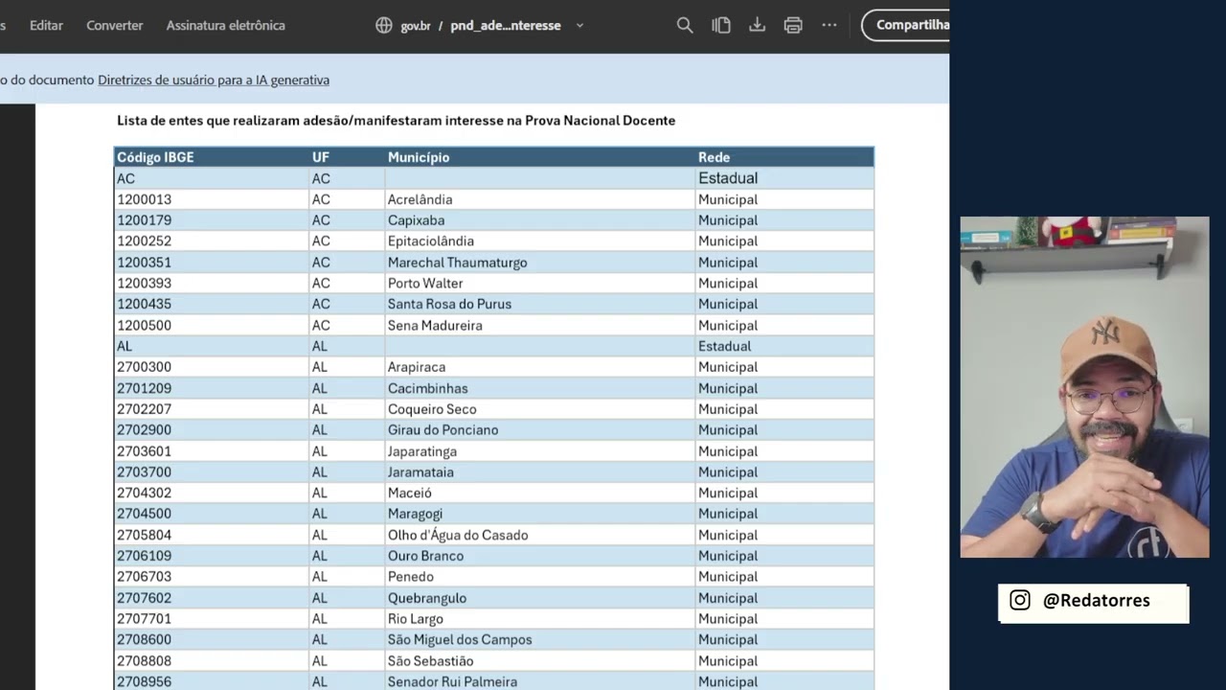The height and width of the screenshot is (690, 1226).
Task: Open the Editar menu
Action: tap(46, 26)
